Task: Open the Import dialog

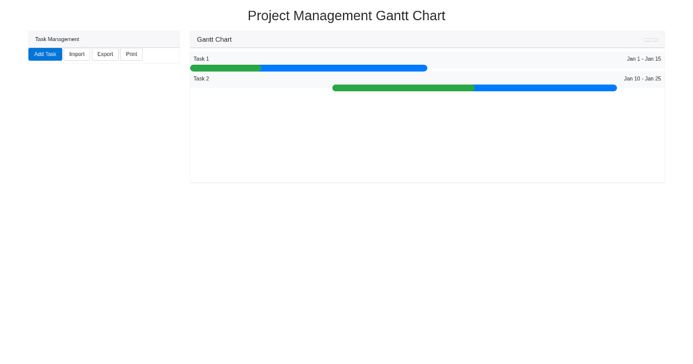Action: [77, 54]
